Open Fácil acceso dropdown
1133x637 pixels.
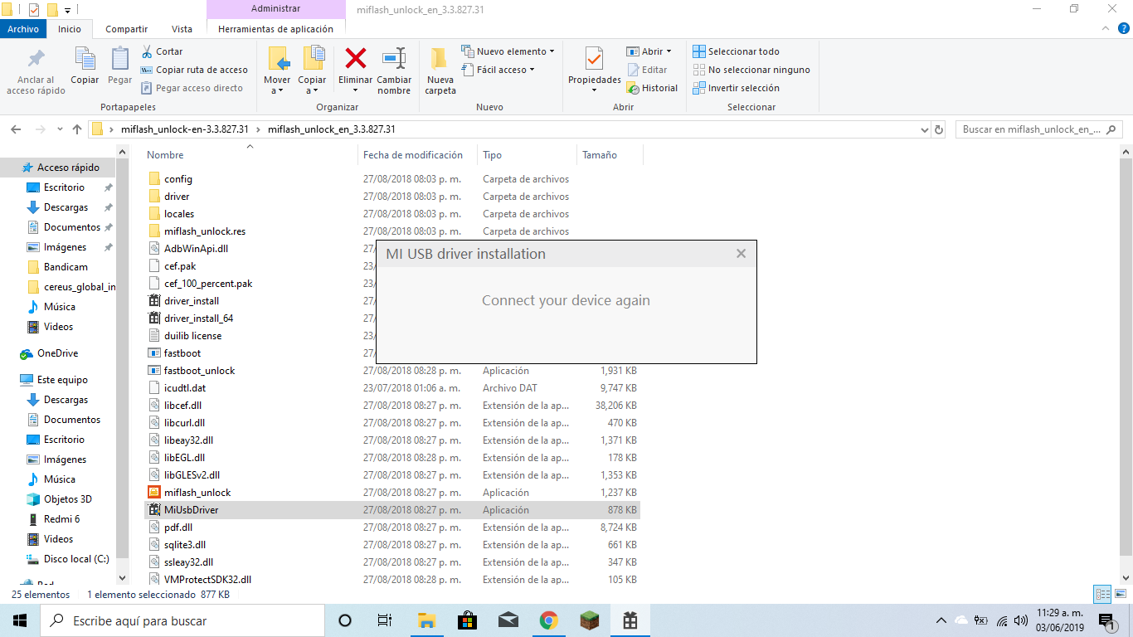tap(498, 70)
